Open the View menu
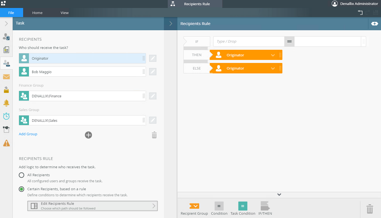 coord(64,13)
